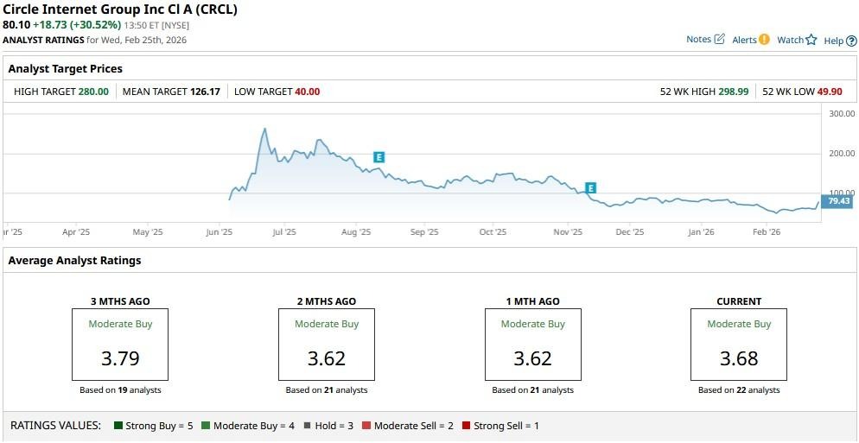This screenshot has height=443, width=859.
Task: Click the August earnings E marker
Action: click(379, 157)
